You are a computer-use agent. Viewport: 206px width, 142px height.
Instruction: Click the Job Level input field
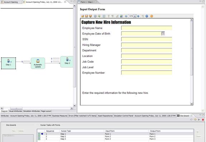[x=147, y=67]
